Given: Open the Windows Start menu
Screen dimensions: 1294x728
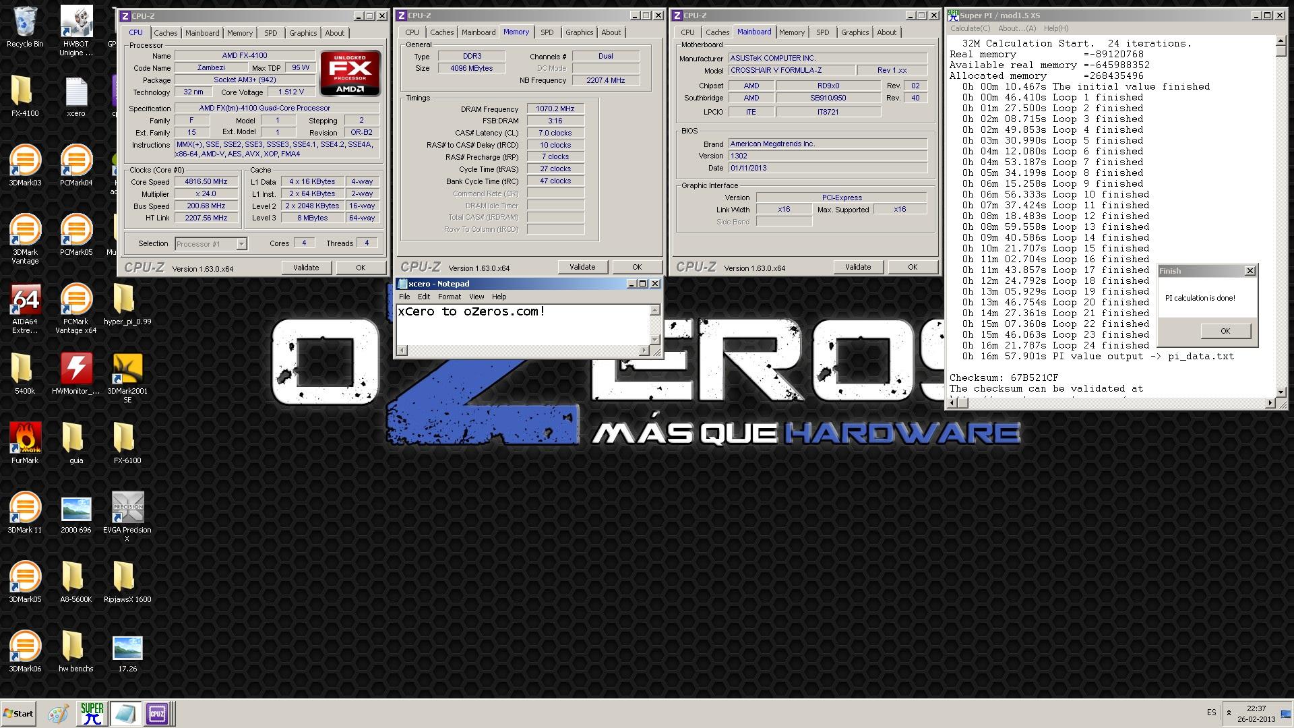Looking at the screenshot, I should 18,713.
